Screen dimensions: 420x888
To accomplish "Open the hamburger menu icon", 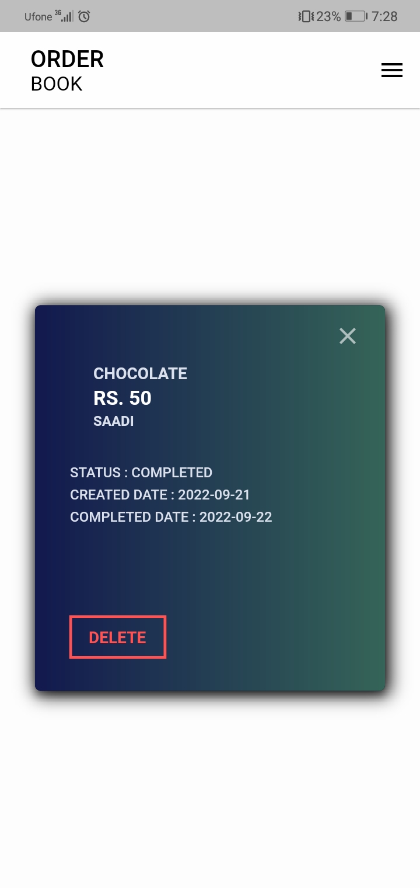I will [x=392, y=70].
